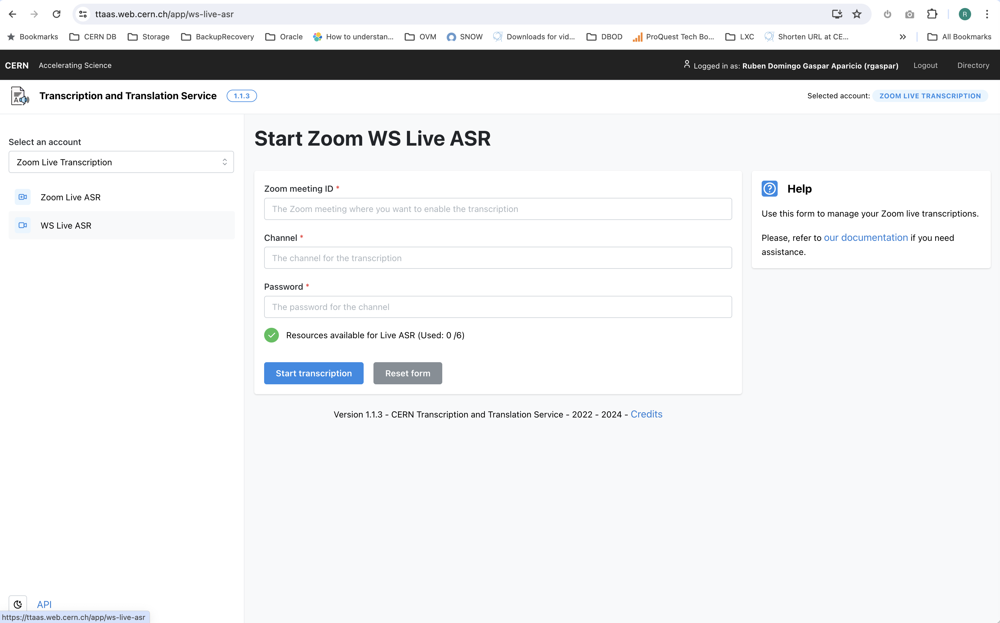This screenshot has width=1000, height=623.
Task: Show more bookmarks with the chevron overflow
Action: pos(903,37)
